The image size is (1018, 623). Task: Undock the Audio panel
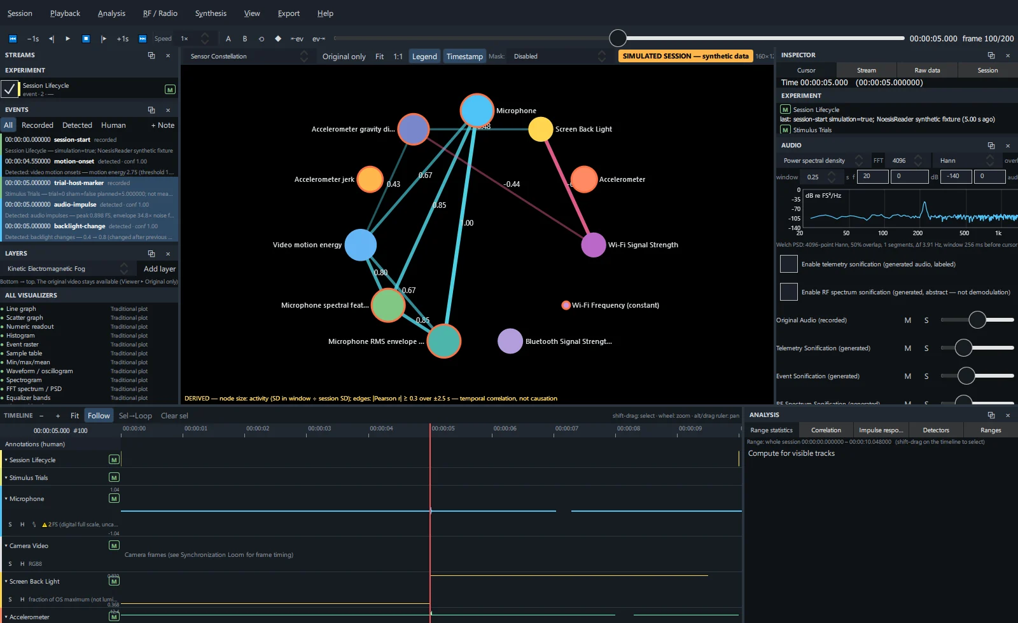[x=991, y=146]
